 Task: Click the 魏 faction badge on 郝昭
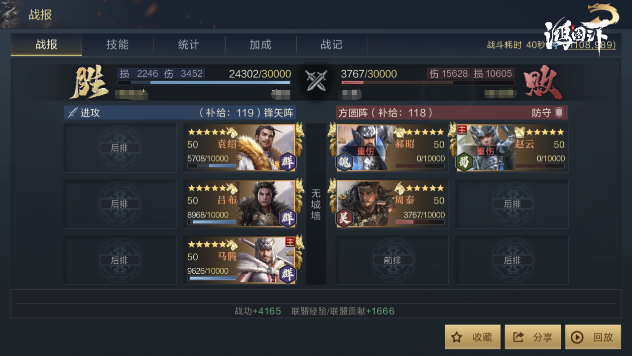(344, 162)
